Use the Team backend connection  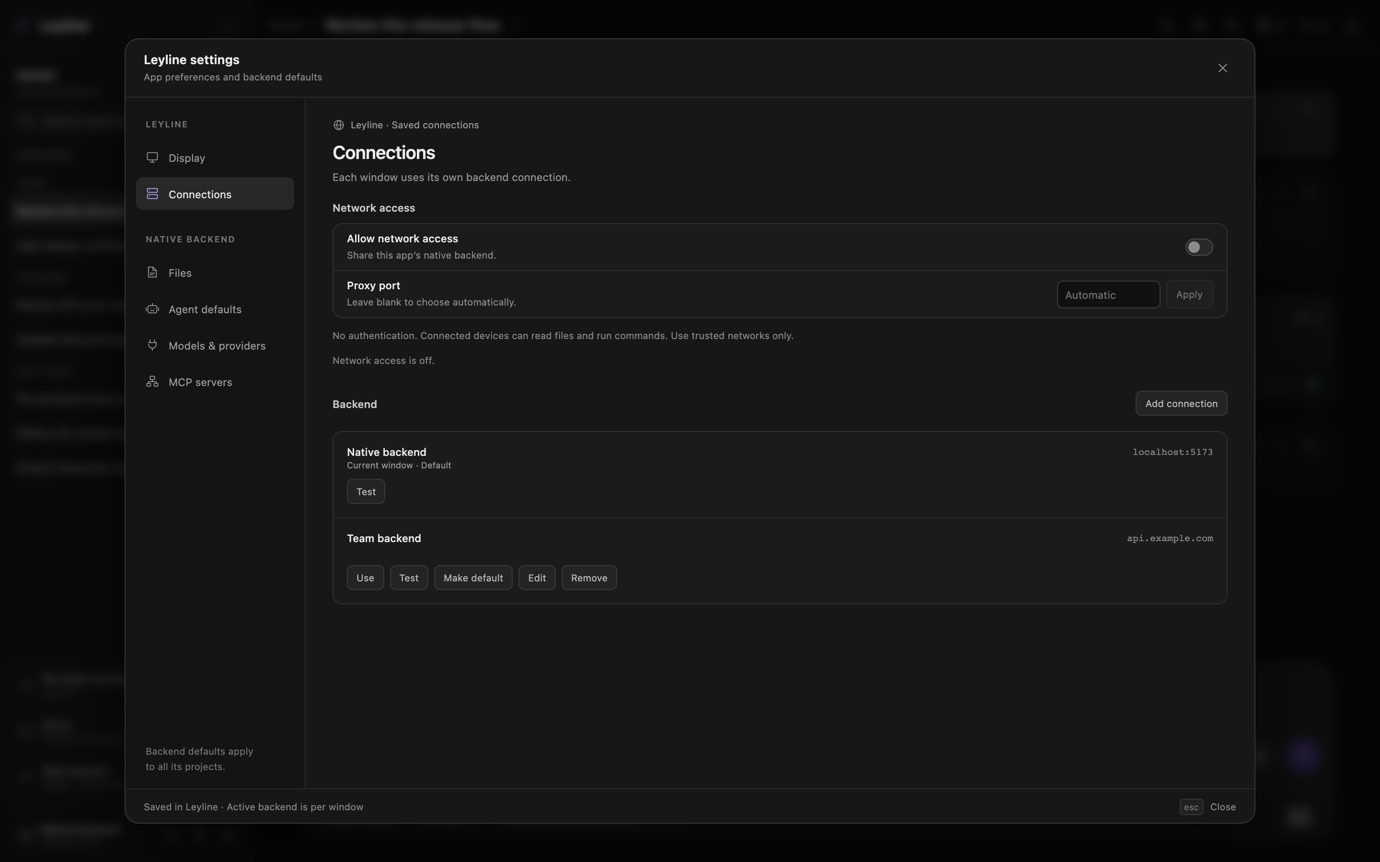[x=366, y=578]
